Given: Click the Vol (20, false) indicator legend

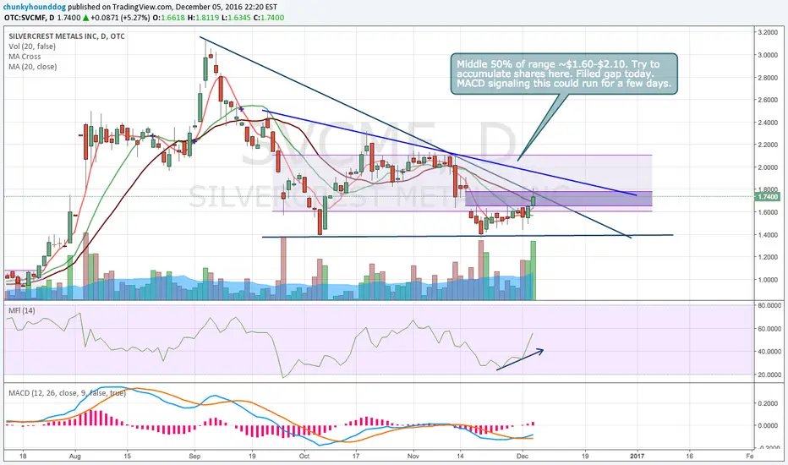Looking at the screenshot, I should click(31, 46).
